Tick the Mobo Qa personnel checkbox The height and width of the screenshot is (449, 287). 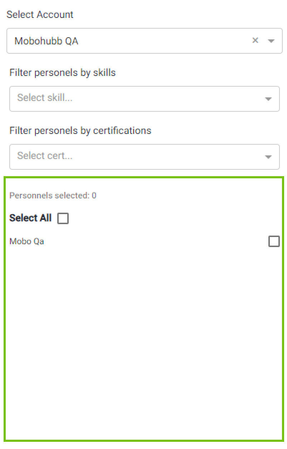pos(274,242)
